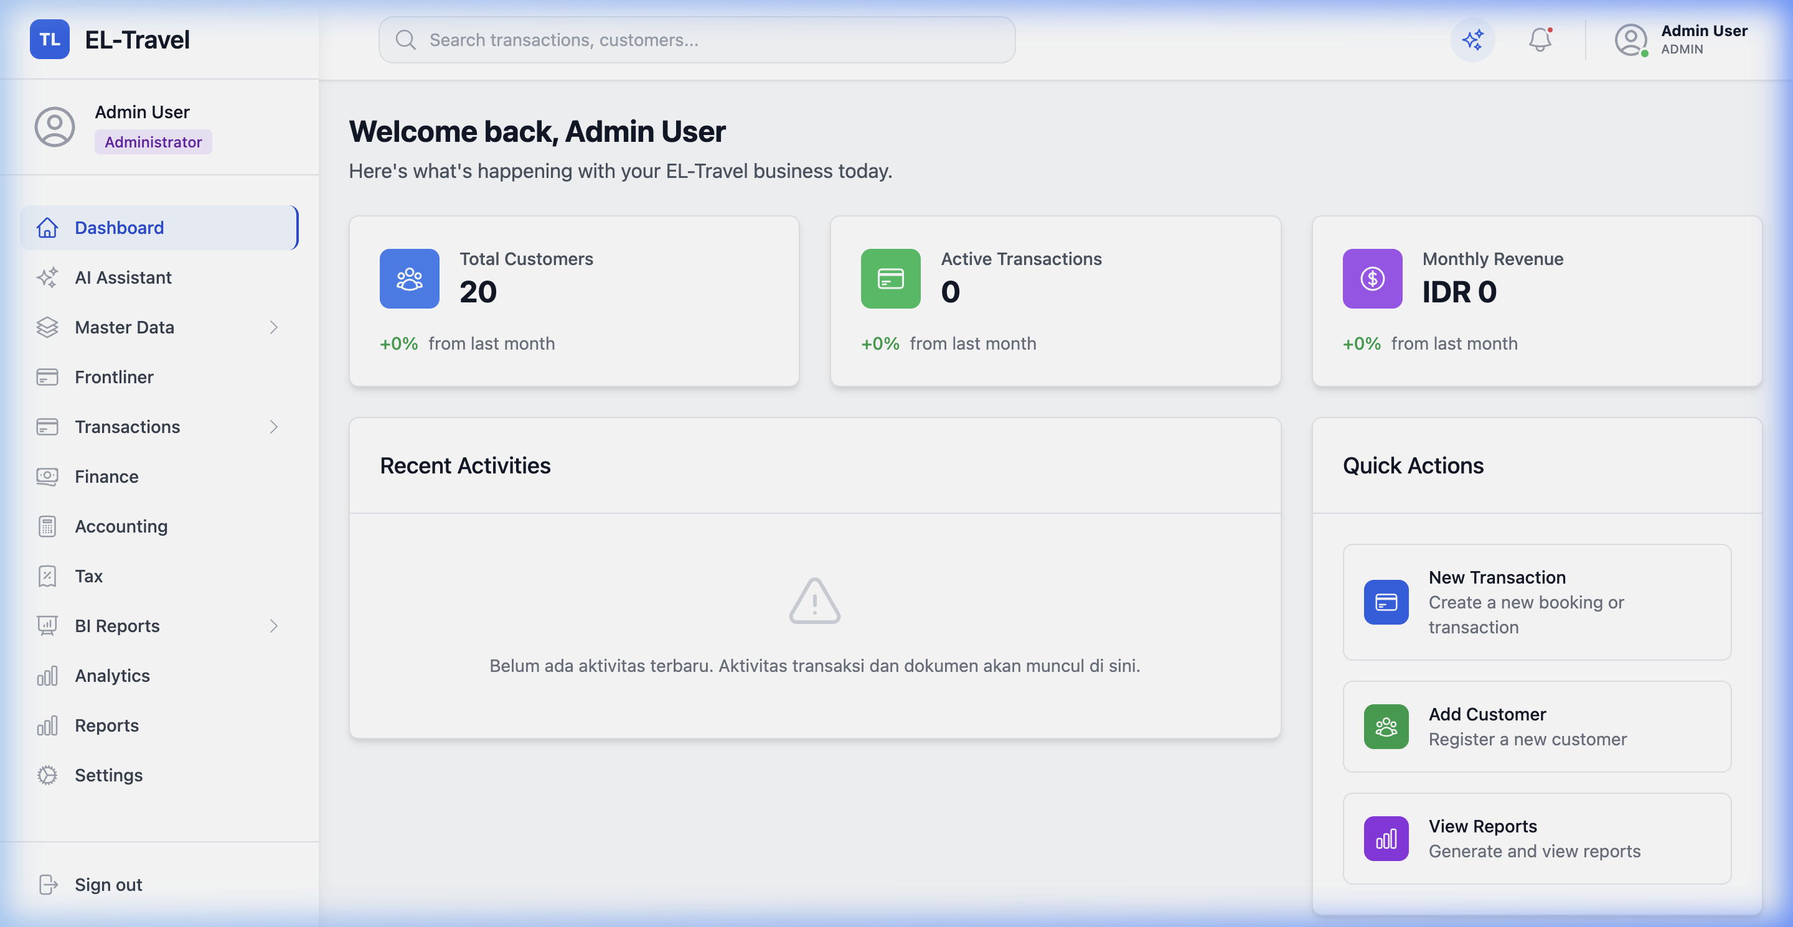Click the Reports bar chart icon in sidebar
1793x927 pixels.
[47, 725]
